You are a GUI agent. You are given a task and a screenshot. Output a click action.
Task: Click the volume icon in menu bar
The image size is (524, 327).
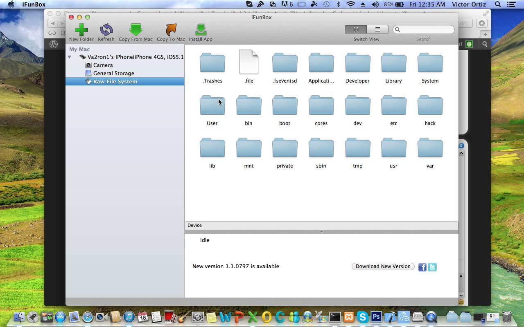tap(375, 4)
